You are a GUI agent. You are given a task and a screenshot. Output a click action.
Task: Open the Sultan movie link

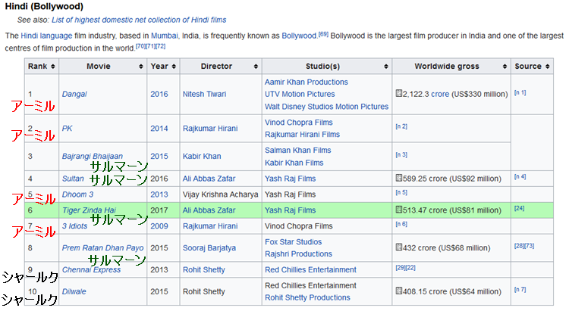(x=73, y=179)
